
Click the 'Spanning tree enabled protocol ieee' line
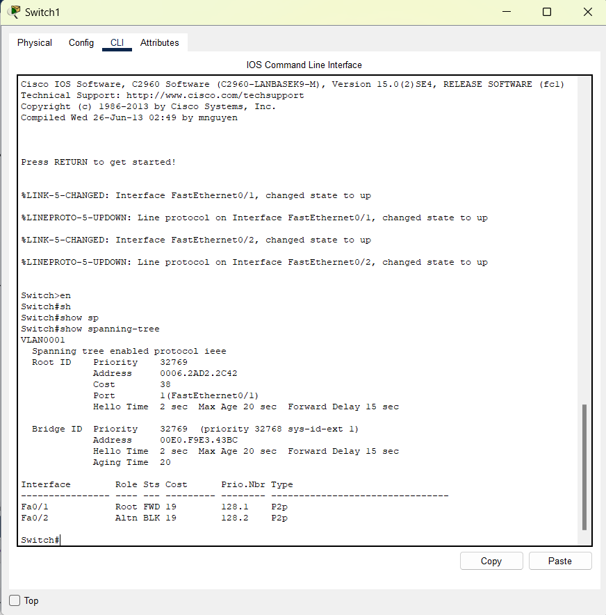point(129,351)
